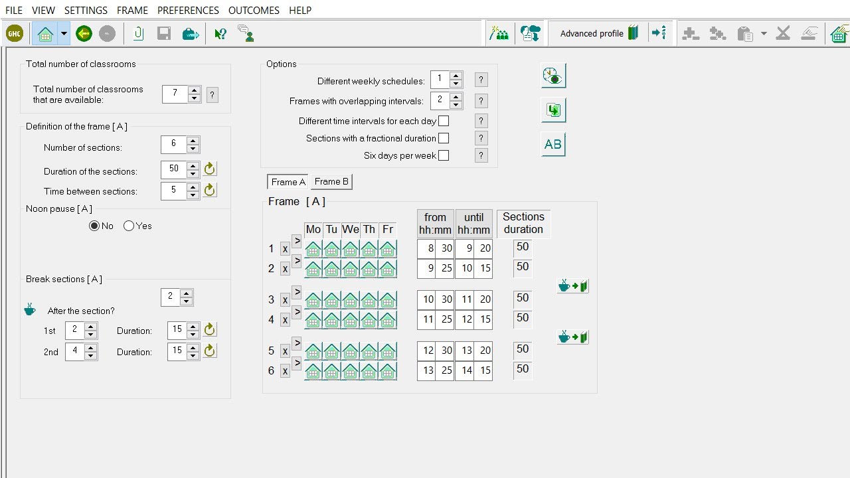Image resolution: width=850 pixels, height=478 pixels.
Task: Toggle Friday classroom icon in section 6
Action: [x=388, y=370]
